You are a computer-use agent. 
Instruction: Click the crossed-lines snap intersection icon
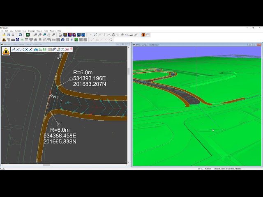pyautogui.click(x=95, y=34)
